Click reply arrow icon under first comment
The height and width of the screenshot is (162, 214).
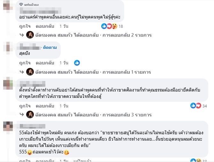tap(21, 35)
